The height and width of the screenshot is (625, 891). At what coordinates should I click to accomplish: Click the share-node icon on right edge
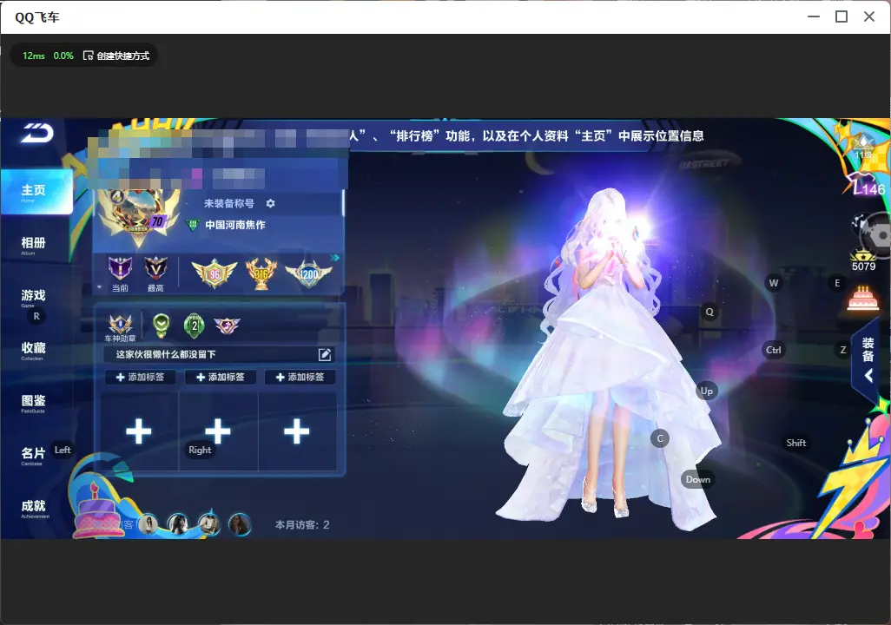pos(858,223)
